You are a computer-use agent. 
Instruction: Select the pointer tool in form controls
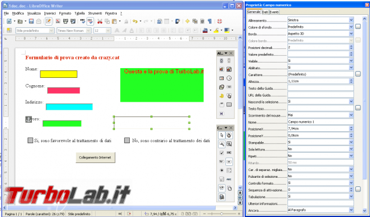pyautogui.click(x=221, y=135)
